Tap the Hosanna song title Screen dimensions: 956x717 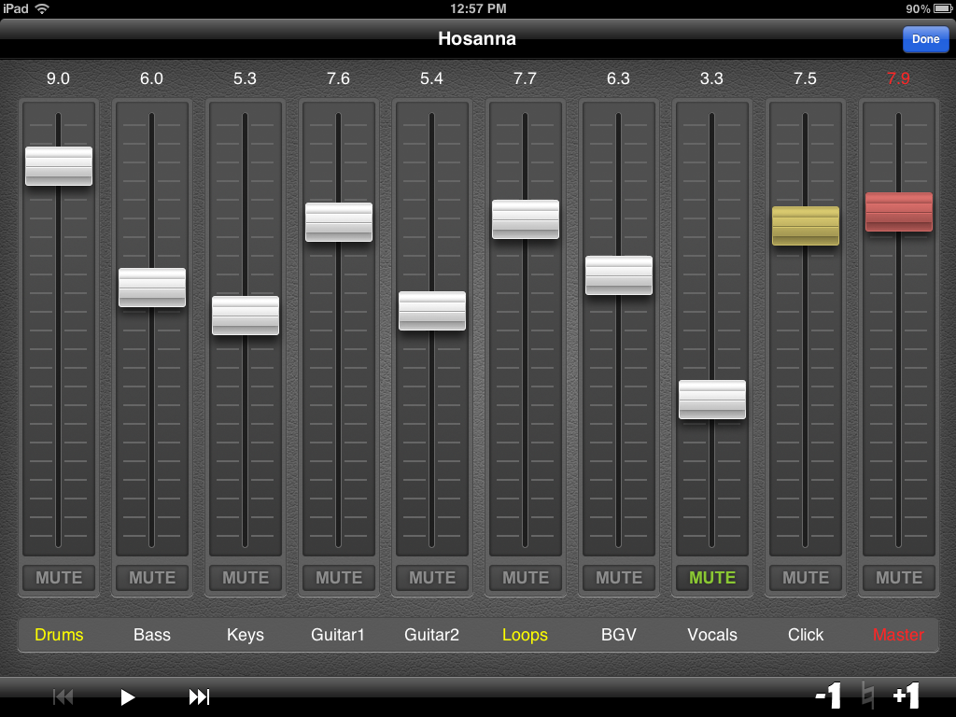pyautogui.click(x=477, y=38)
